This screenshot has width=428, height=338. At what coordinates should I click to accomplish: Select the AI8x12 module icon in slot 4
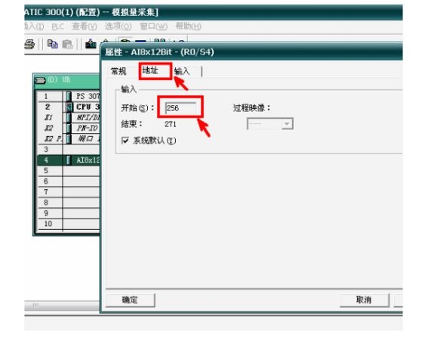[69, 160]
